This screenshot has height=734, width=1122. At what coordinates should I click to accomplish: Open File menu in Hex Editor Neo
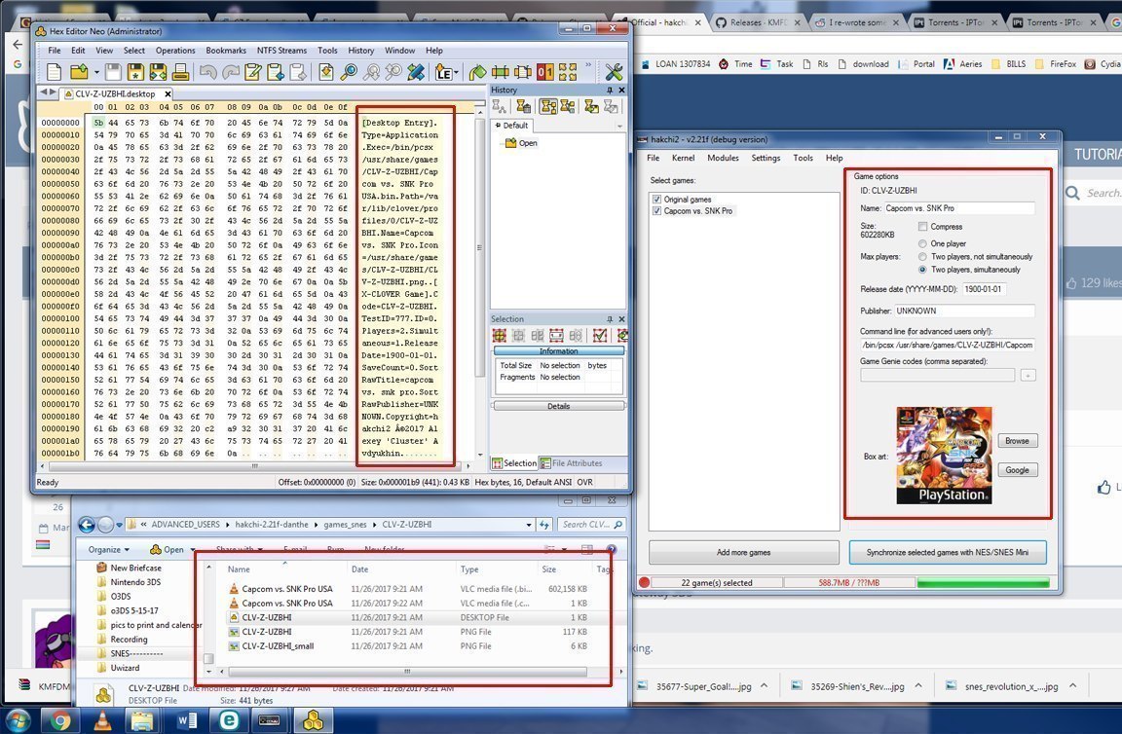(55, 50)
